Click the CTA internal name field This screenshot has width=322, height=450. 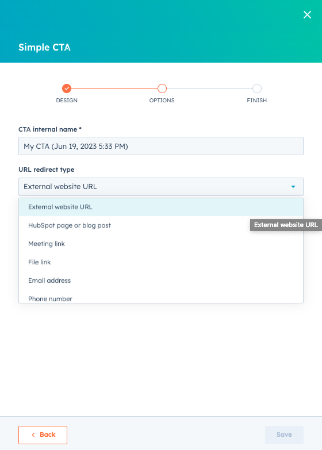pos(161,146)
